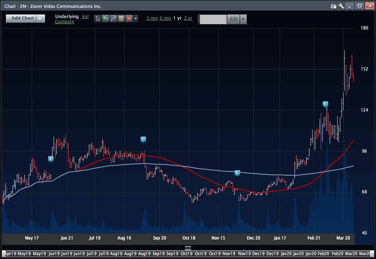Click the Jul 19 date axis label
The width and height of the screenshot is (376, 259).
(95, 238)
